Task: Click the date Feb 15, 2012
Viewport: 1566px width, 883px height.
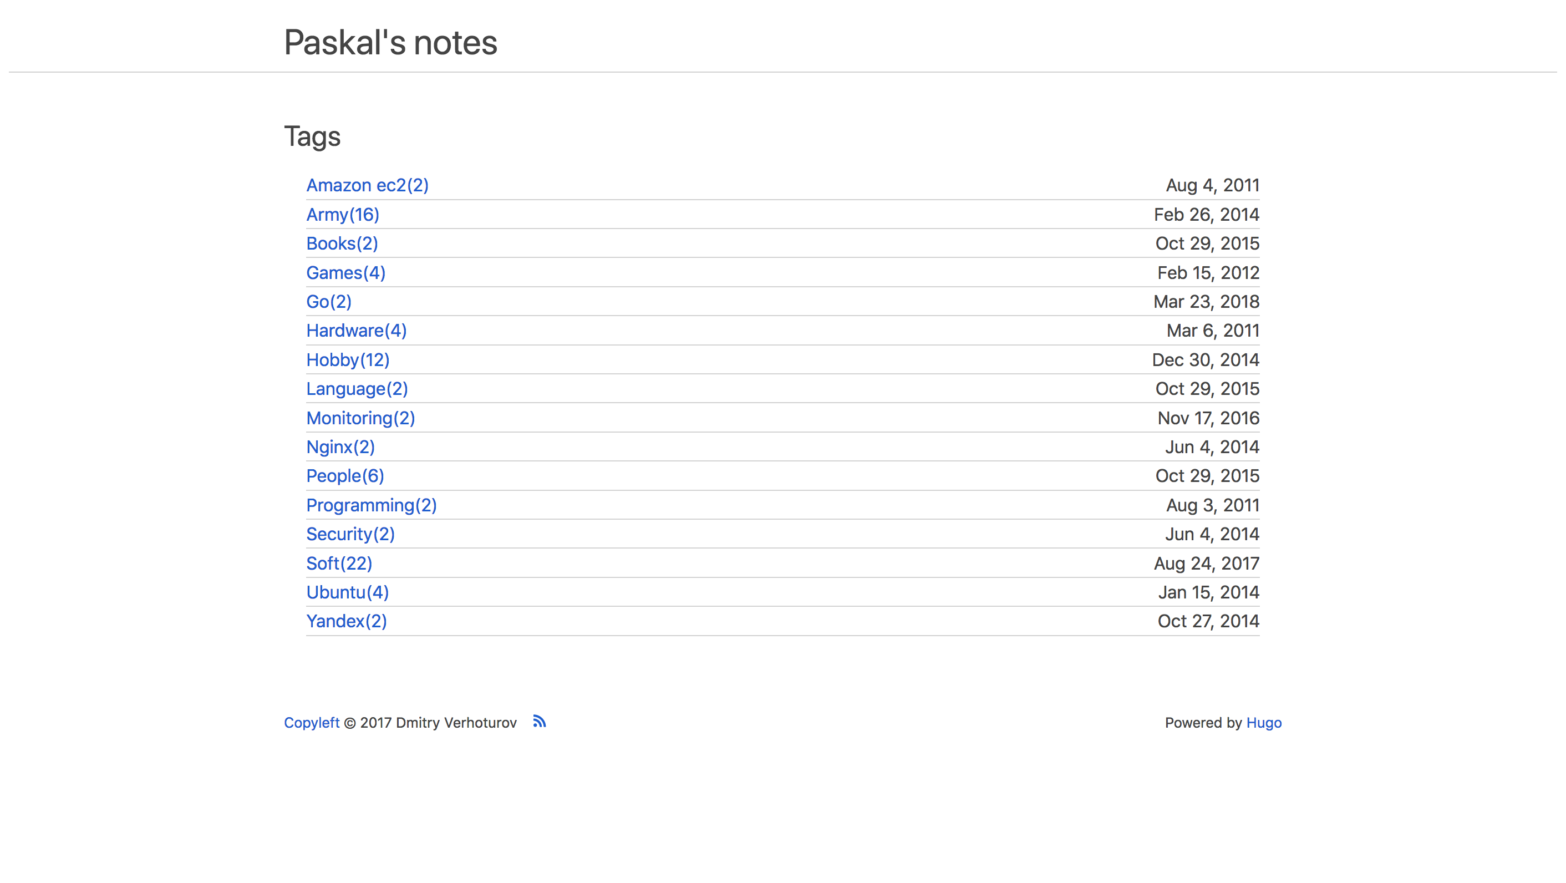Action: [1208, 272]
